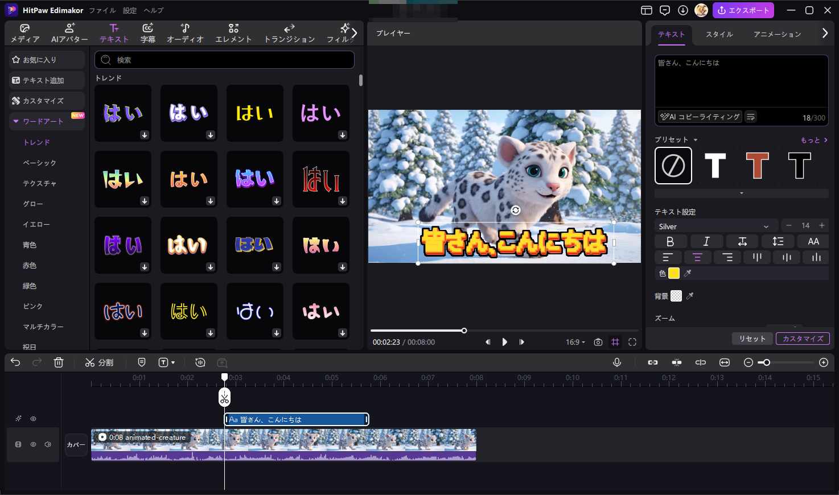Open line spacing setting

tap(778, 241)
